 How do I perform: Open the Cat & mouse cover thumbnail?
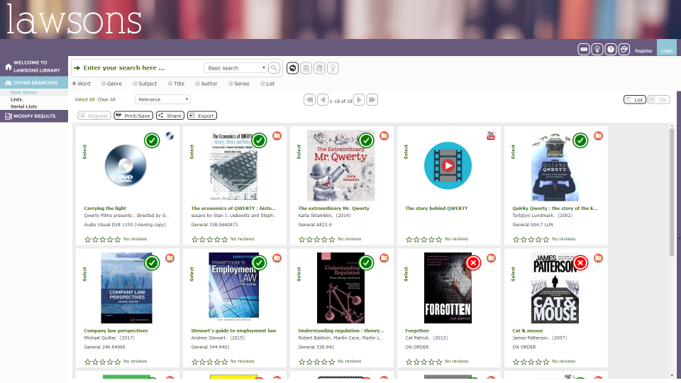pyautogui.click(x=555, y=288)
